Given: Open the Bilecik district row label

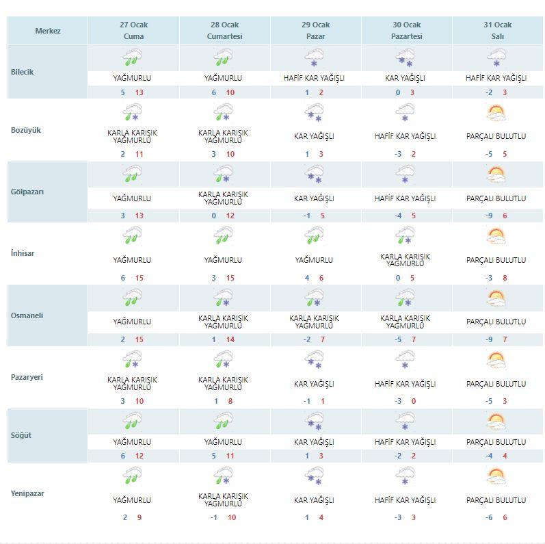Looking at the screenshot, I should (x=23, y=72).
